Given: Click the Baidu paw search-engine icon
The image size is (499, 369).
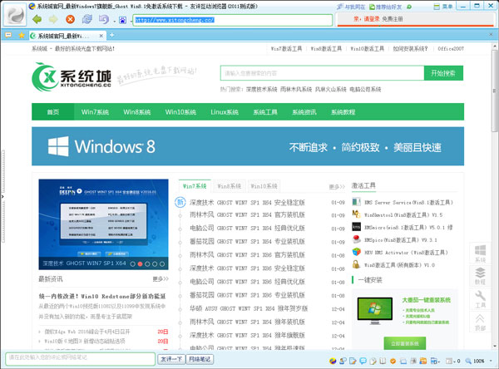Looking at the screenshot, I should (122, 20).
